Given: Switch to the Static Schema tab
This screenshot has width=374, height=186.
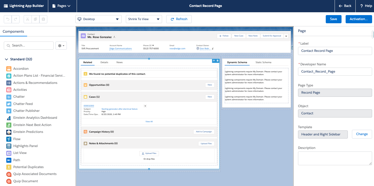Looking at the screenshot, I should pyautogui.click(x=263, y=63).
